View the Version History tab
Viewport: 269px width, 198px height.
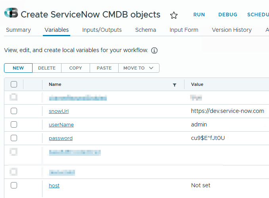coord(232,30)
